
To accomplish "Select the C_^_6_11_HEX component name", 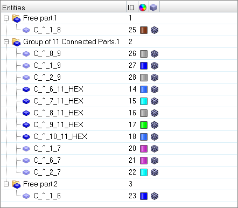I will click(58, 89).
